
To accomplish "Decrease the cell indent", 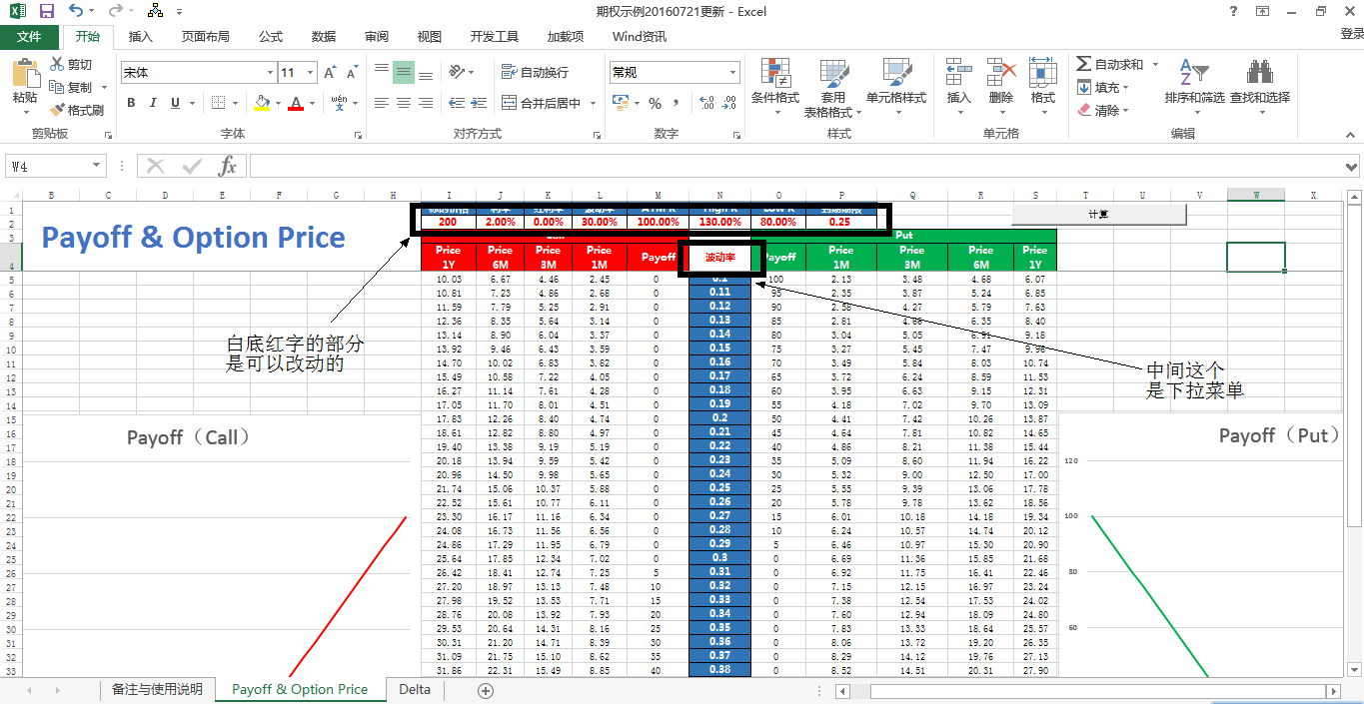I will coord(456,103).
